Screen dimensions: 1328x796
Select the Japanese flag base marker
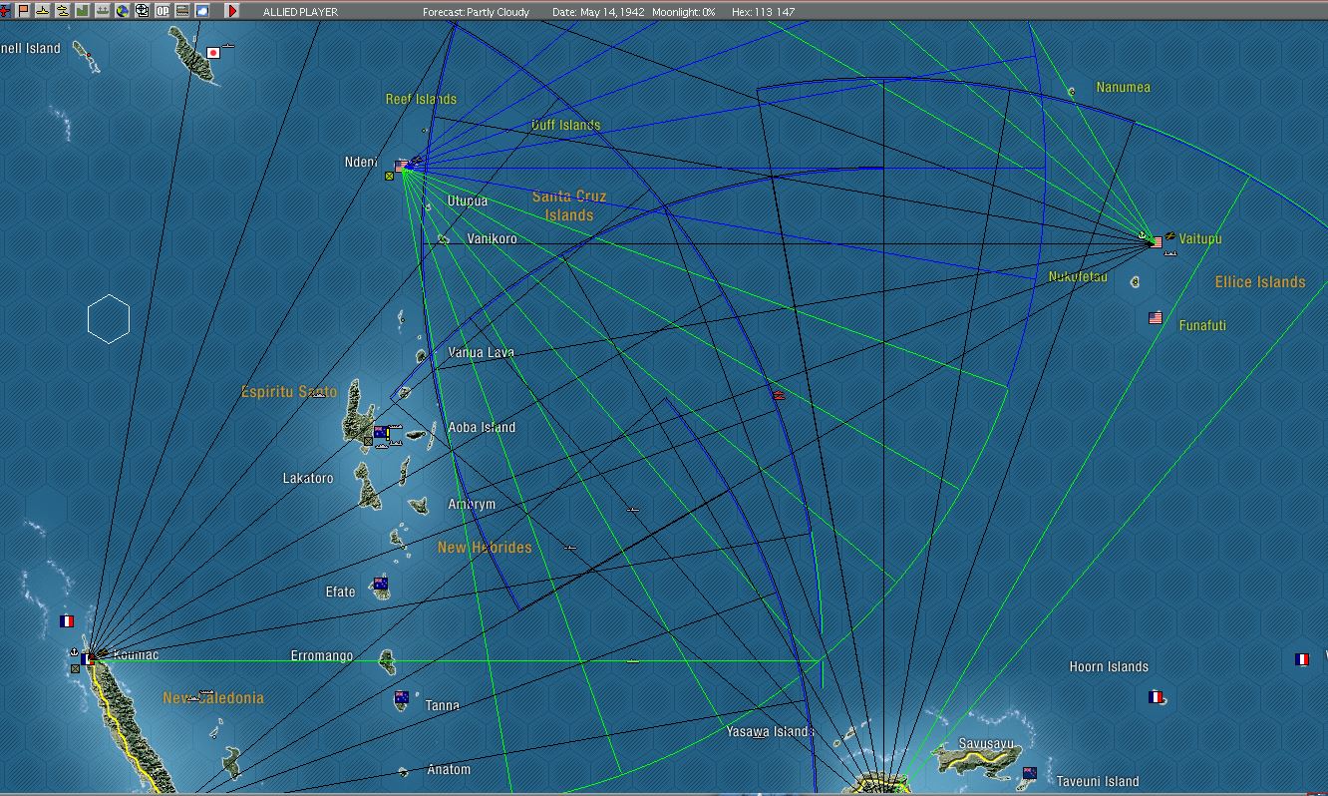(213, 52)
